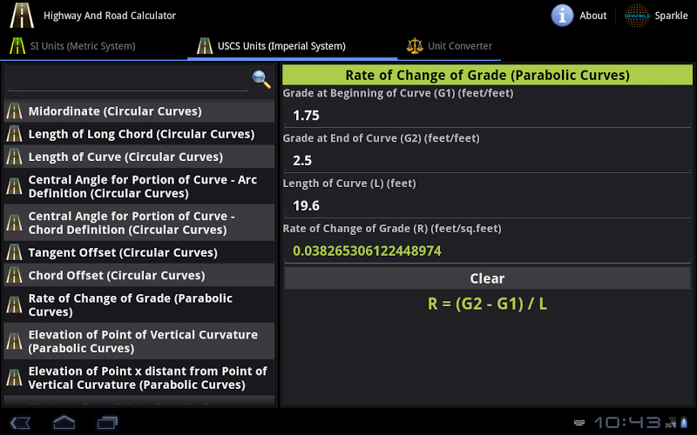Viewport: 697px width, 435px height.
Task: Tap the keyboard icon in status bar
Action: click(579, 423)
